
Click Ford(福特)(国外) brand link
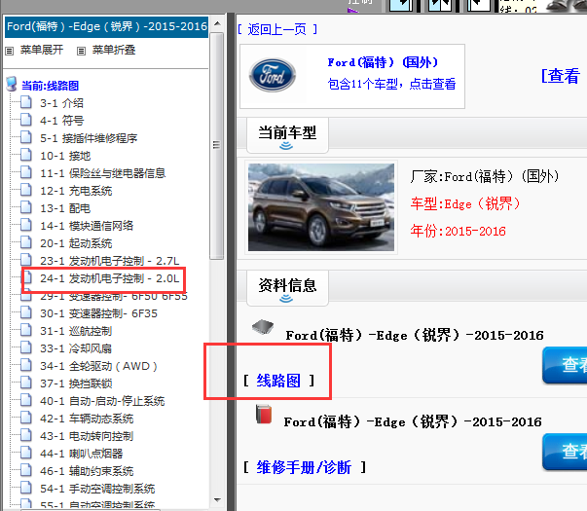coord(383,62)
